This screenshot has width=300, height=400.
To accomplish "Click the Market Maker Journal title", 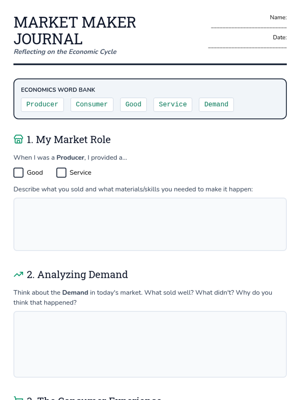I will tap(75, 30).
